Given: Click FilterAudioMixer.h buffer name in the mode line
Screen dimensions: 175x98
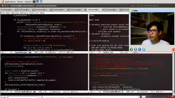Looking at the screenshot, I should pos(113,92).
